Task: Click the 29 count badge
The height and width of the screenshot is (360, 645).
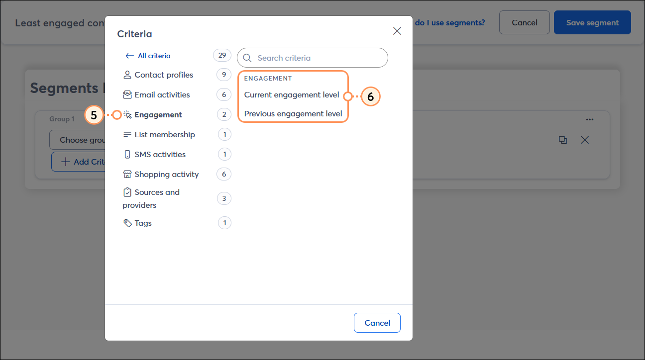Action: click(222, 55)
